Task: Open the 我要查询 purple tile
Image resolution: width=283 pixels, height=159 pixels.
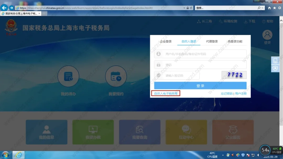Action: point(140,132)
